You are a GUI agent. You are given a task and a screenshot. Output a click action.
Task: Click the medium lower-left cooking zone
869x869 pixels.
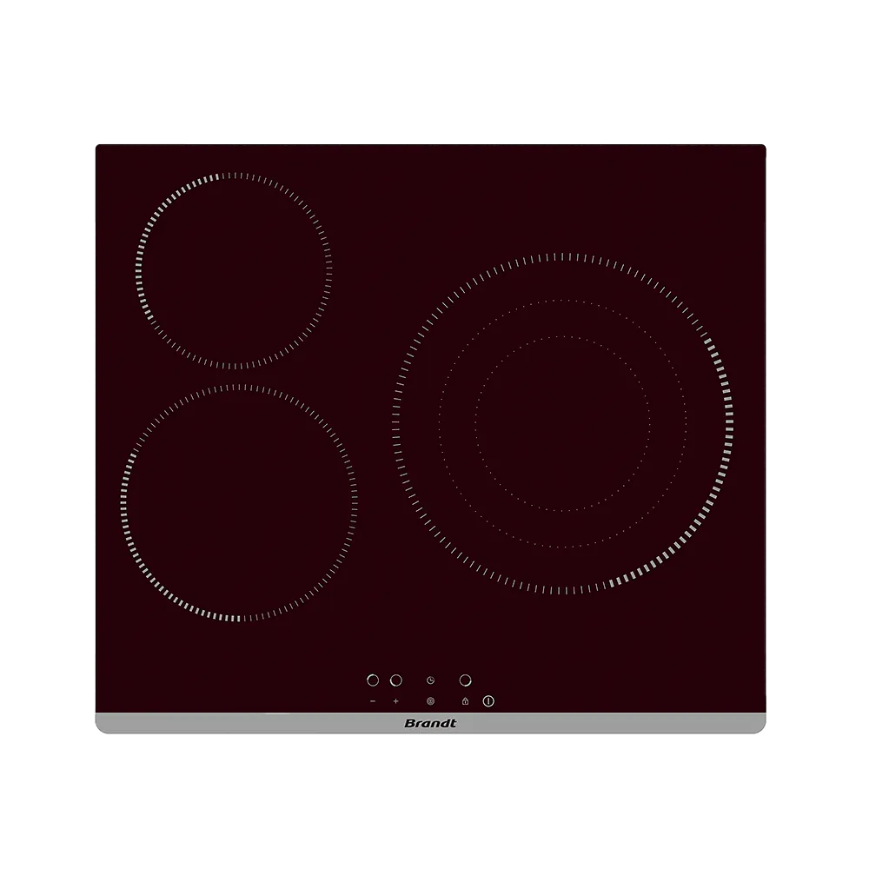pos(239,502)
